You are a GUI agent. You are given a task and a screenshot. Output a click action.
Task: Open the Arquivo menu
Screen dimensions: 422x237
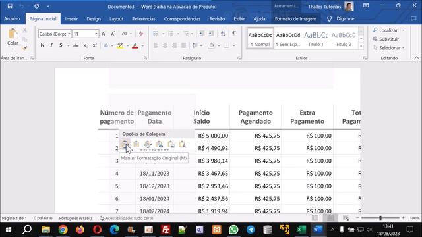pyautogui.click(x=12, y=19)
